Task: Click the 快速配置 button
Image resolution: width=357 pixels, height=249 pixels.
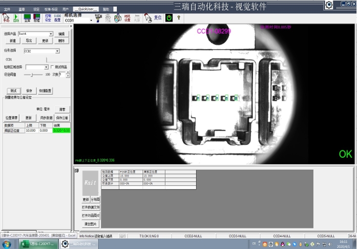Action: coord(45,91)
